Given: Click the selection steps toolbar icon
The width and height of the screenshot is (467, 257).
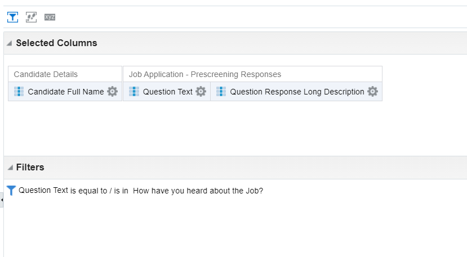Looking at the screenshot, I should [32, 17].
